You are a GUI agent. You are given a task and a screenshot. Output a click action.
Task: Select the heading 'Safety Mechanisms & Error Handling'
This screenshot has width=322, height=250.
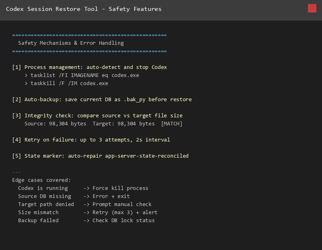point(71,43)
